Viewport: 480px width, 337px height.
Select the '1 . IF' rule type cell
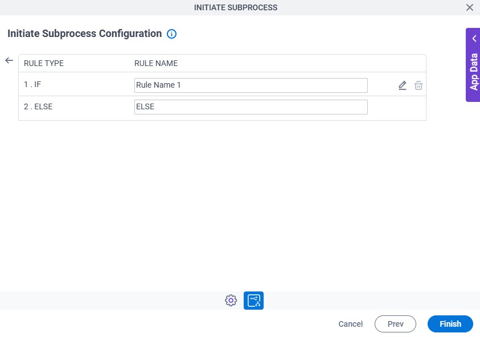tap(32, 84)
